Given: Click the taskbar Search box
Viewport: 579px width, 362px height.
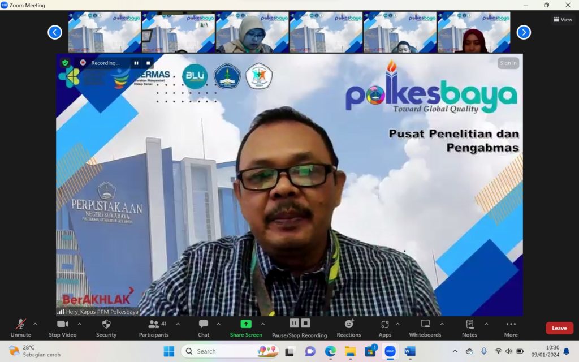Looking at the screenshot, I should click(x=230, y=351).
